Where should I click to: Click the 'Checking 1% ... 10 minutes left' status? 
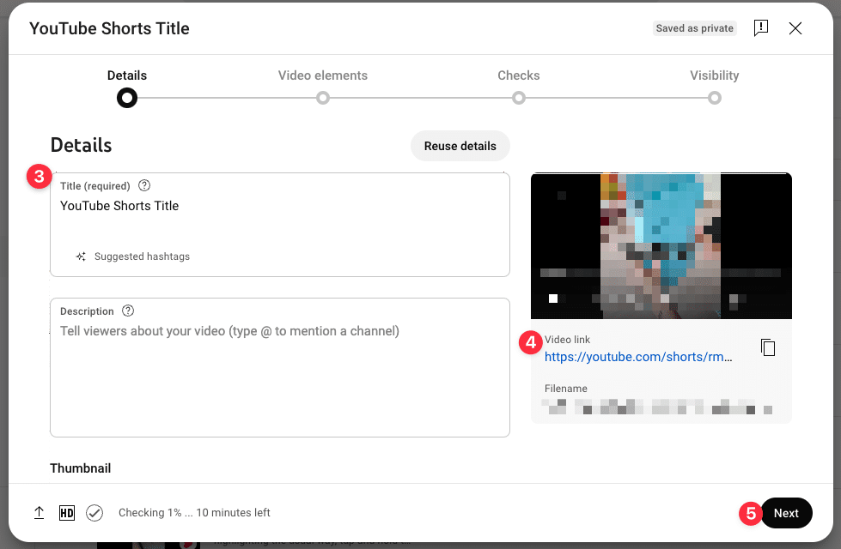[194, 513]
